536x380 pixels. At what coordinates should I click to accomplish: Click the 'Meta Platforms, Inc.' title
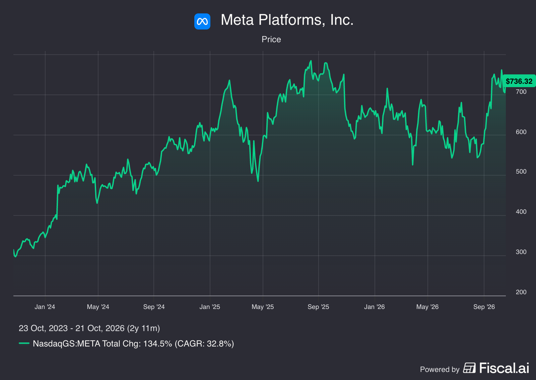point(287,20)
